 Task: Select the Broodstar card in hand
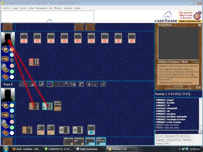click(90, 141)
